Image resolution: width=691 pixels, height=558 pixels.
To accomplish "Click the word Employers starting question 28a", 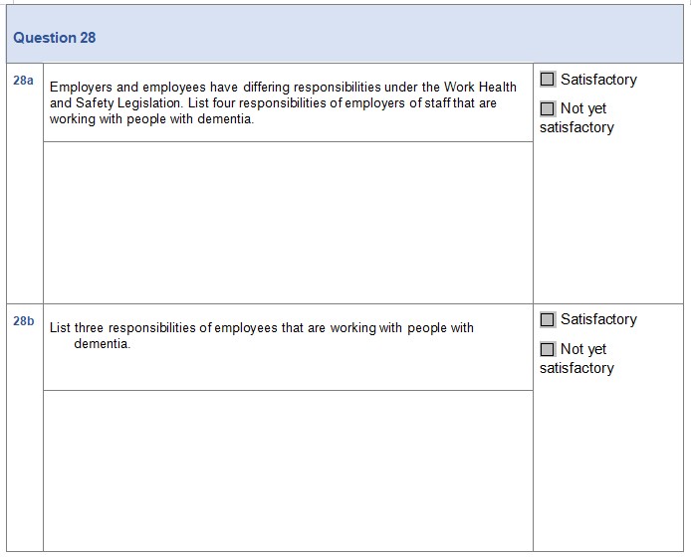I will click(82, 88).
